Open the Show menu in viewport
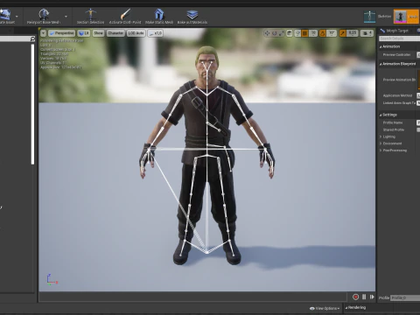 [x=99, y=33]
